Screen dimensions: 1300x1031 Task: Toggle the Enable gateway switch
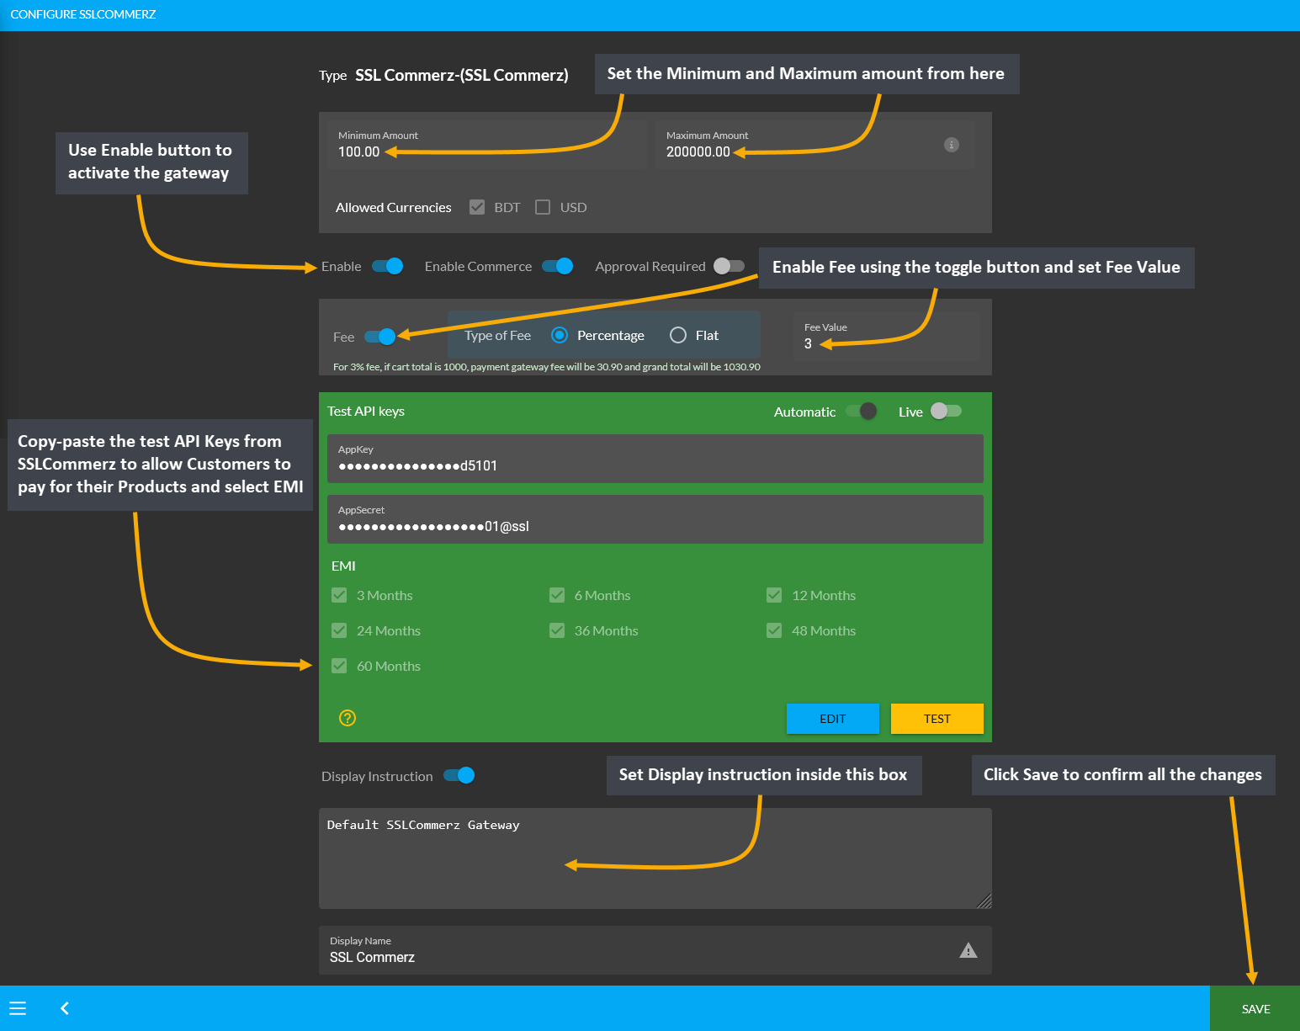(388, 266)
